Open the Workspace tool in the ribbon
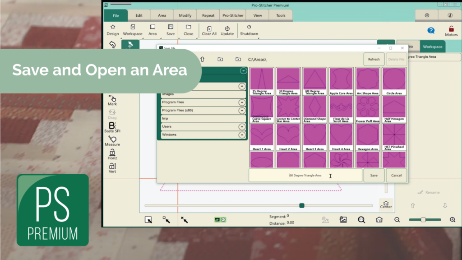This screenshot has height=260, width=462. pos(133,27)
